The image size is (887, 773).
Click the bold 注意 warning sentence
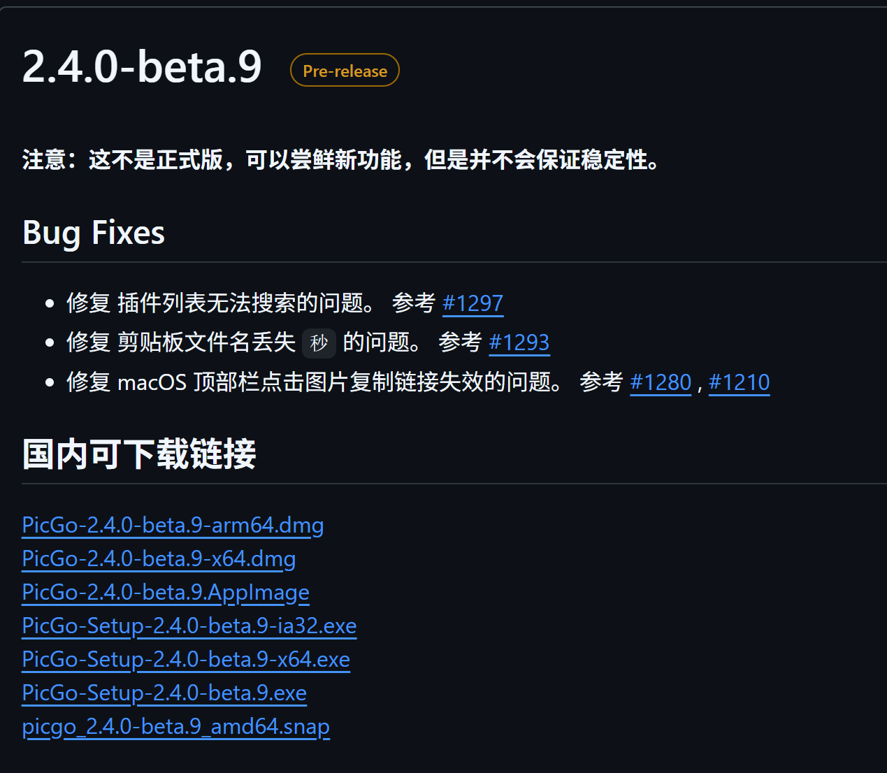tap(341, 160)
